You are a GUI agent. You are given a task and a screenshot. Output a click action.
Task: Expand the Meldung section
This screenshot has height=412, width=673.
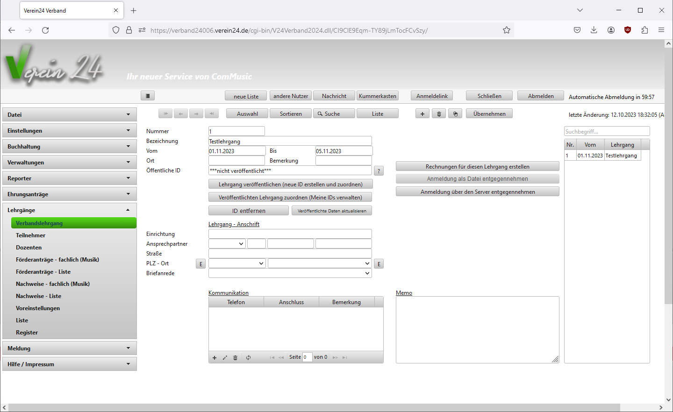[x=70, y=348]
